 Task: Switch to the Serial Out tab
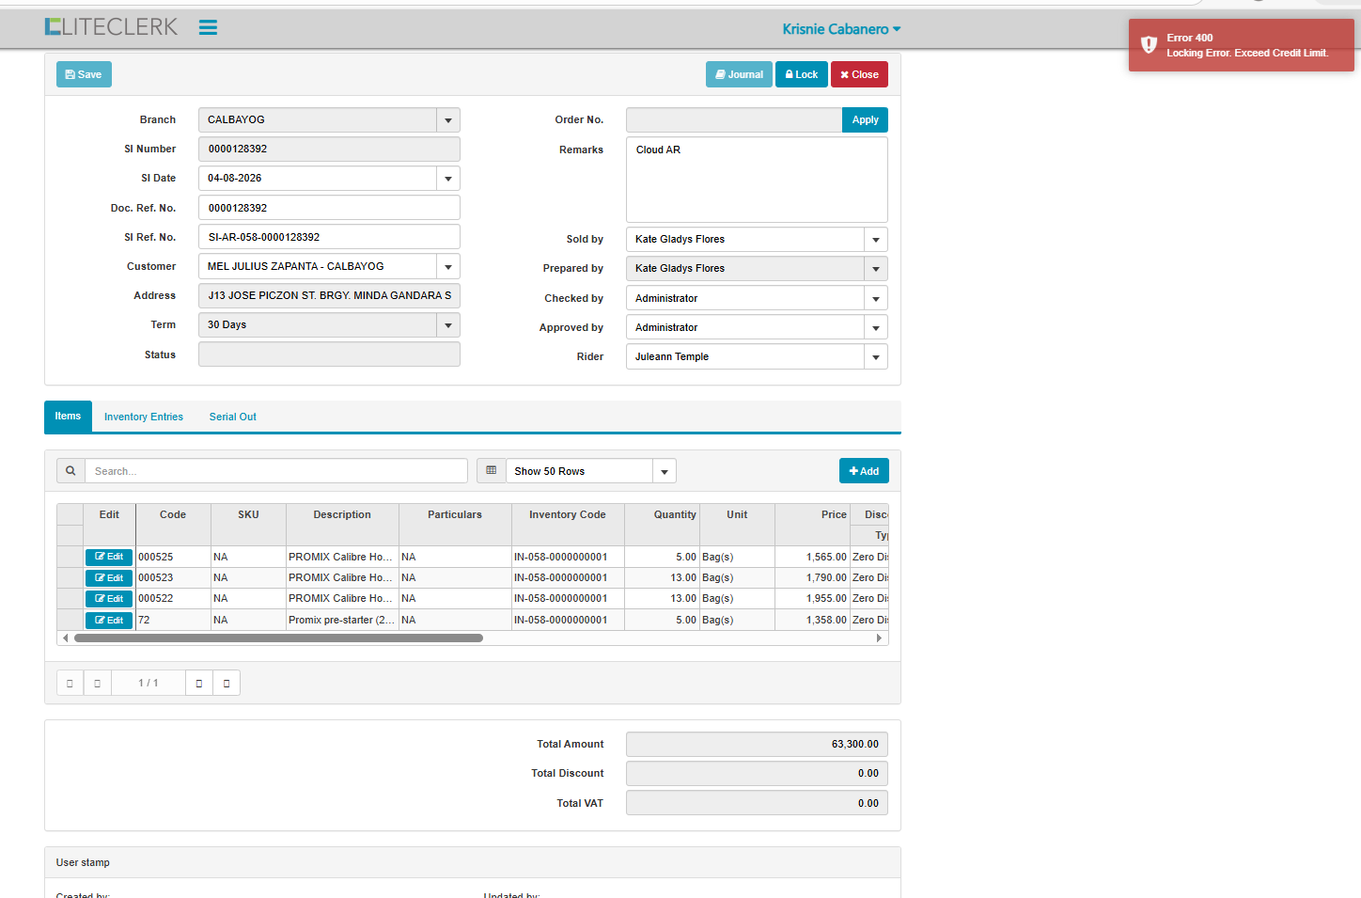[232, 417]
